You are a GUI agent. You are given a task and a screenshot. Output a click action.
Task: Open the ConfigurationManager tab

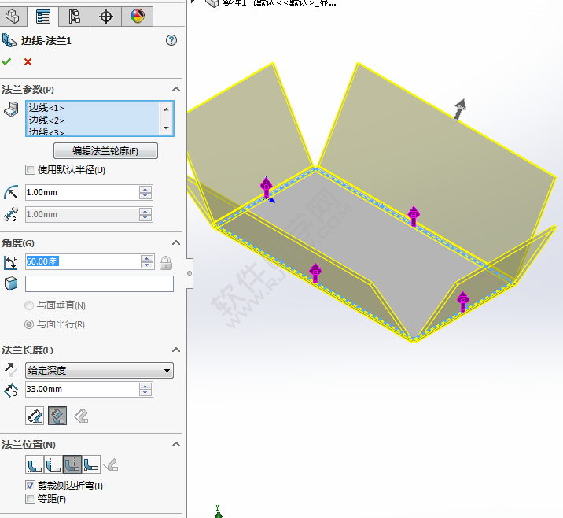point(75,17)
